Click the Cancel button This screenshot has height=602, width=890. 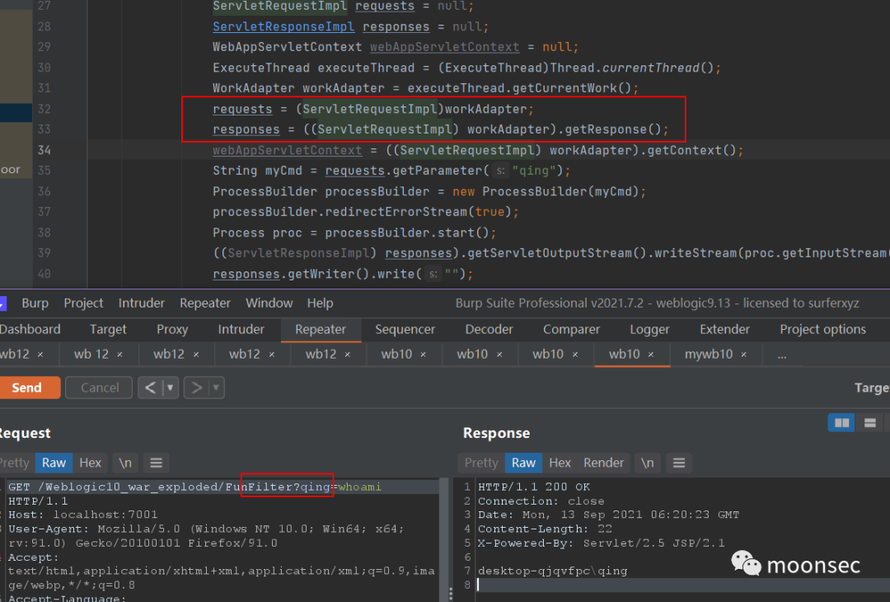100,388
